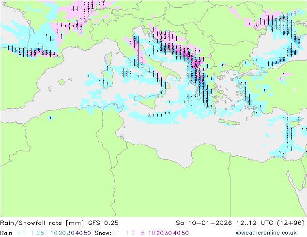Select the Snow legend 50 value

coord(185,233)
